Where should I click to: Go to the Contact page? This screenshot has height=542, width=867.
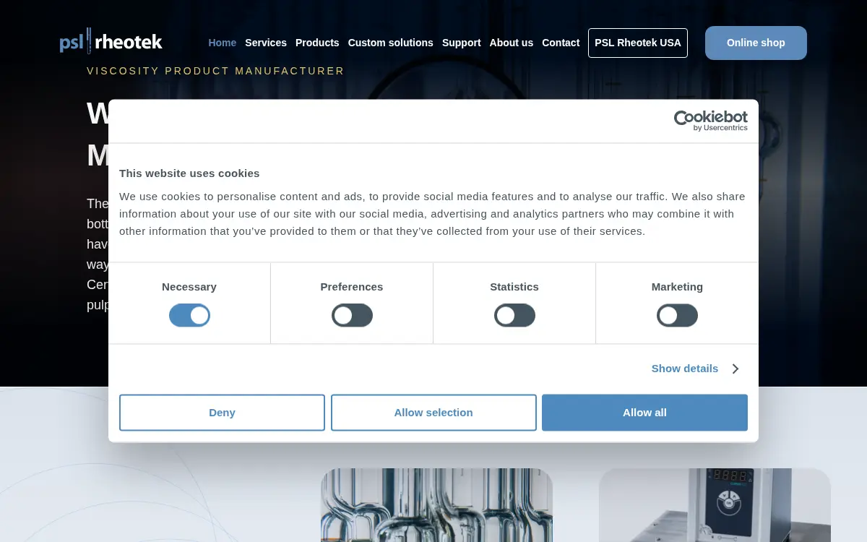[561, 43]
